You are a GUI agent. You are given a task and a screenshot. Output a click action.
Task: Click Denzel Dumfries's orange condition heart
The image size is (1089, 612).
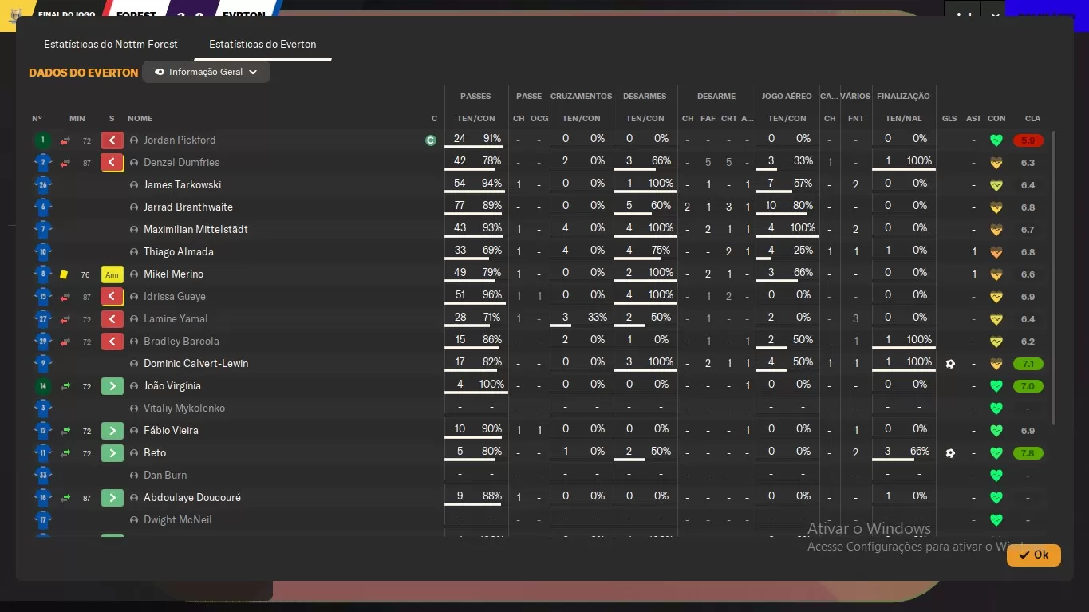point(996,163)
